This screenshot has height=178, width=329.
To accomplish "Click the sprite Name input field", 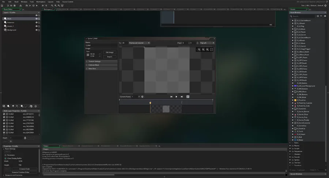I will [101, 45].
